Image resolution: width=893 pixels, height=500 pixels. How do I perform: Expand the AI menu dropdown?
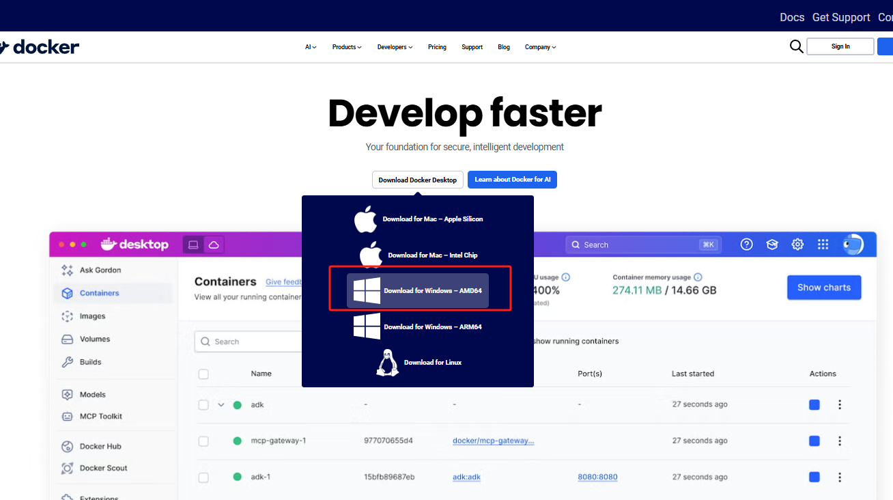(311, 47)
